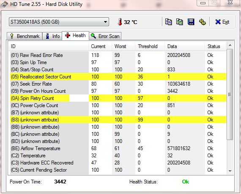
Task: Click the red thermometer temperature icon
Action: coord(120,22)
